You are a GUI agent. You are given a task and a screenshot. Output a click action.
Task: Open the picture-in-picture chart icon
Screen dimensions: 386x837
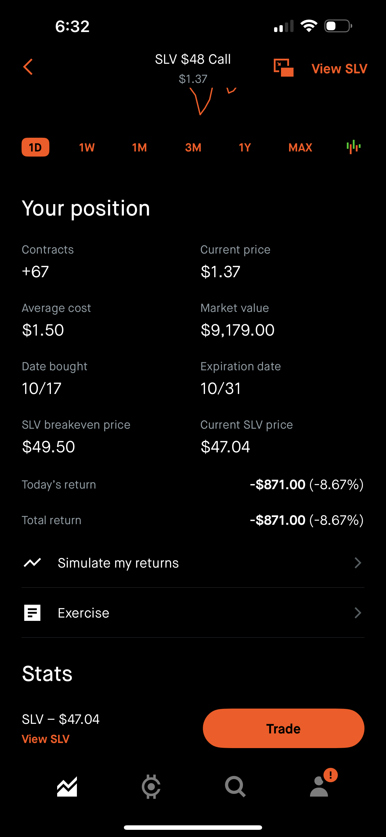coord(283,68)
